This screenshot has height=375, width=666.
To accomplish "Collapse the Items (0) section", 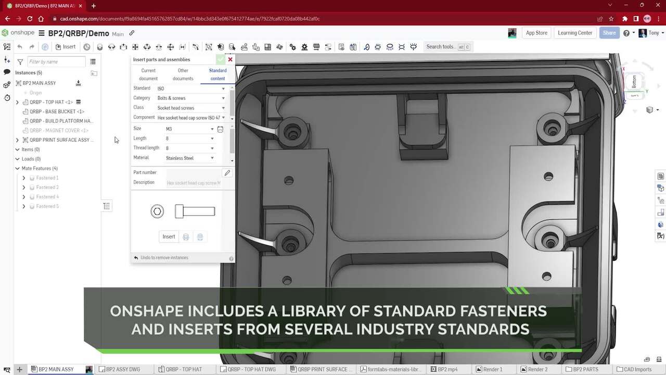I will [17, 149].
